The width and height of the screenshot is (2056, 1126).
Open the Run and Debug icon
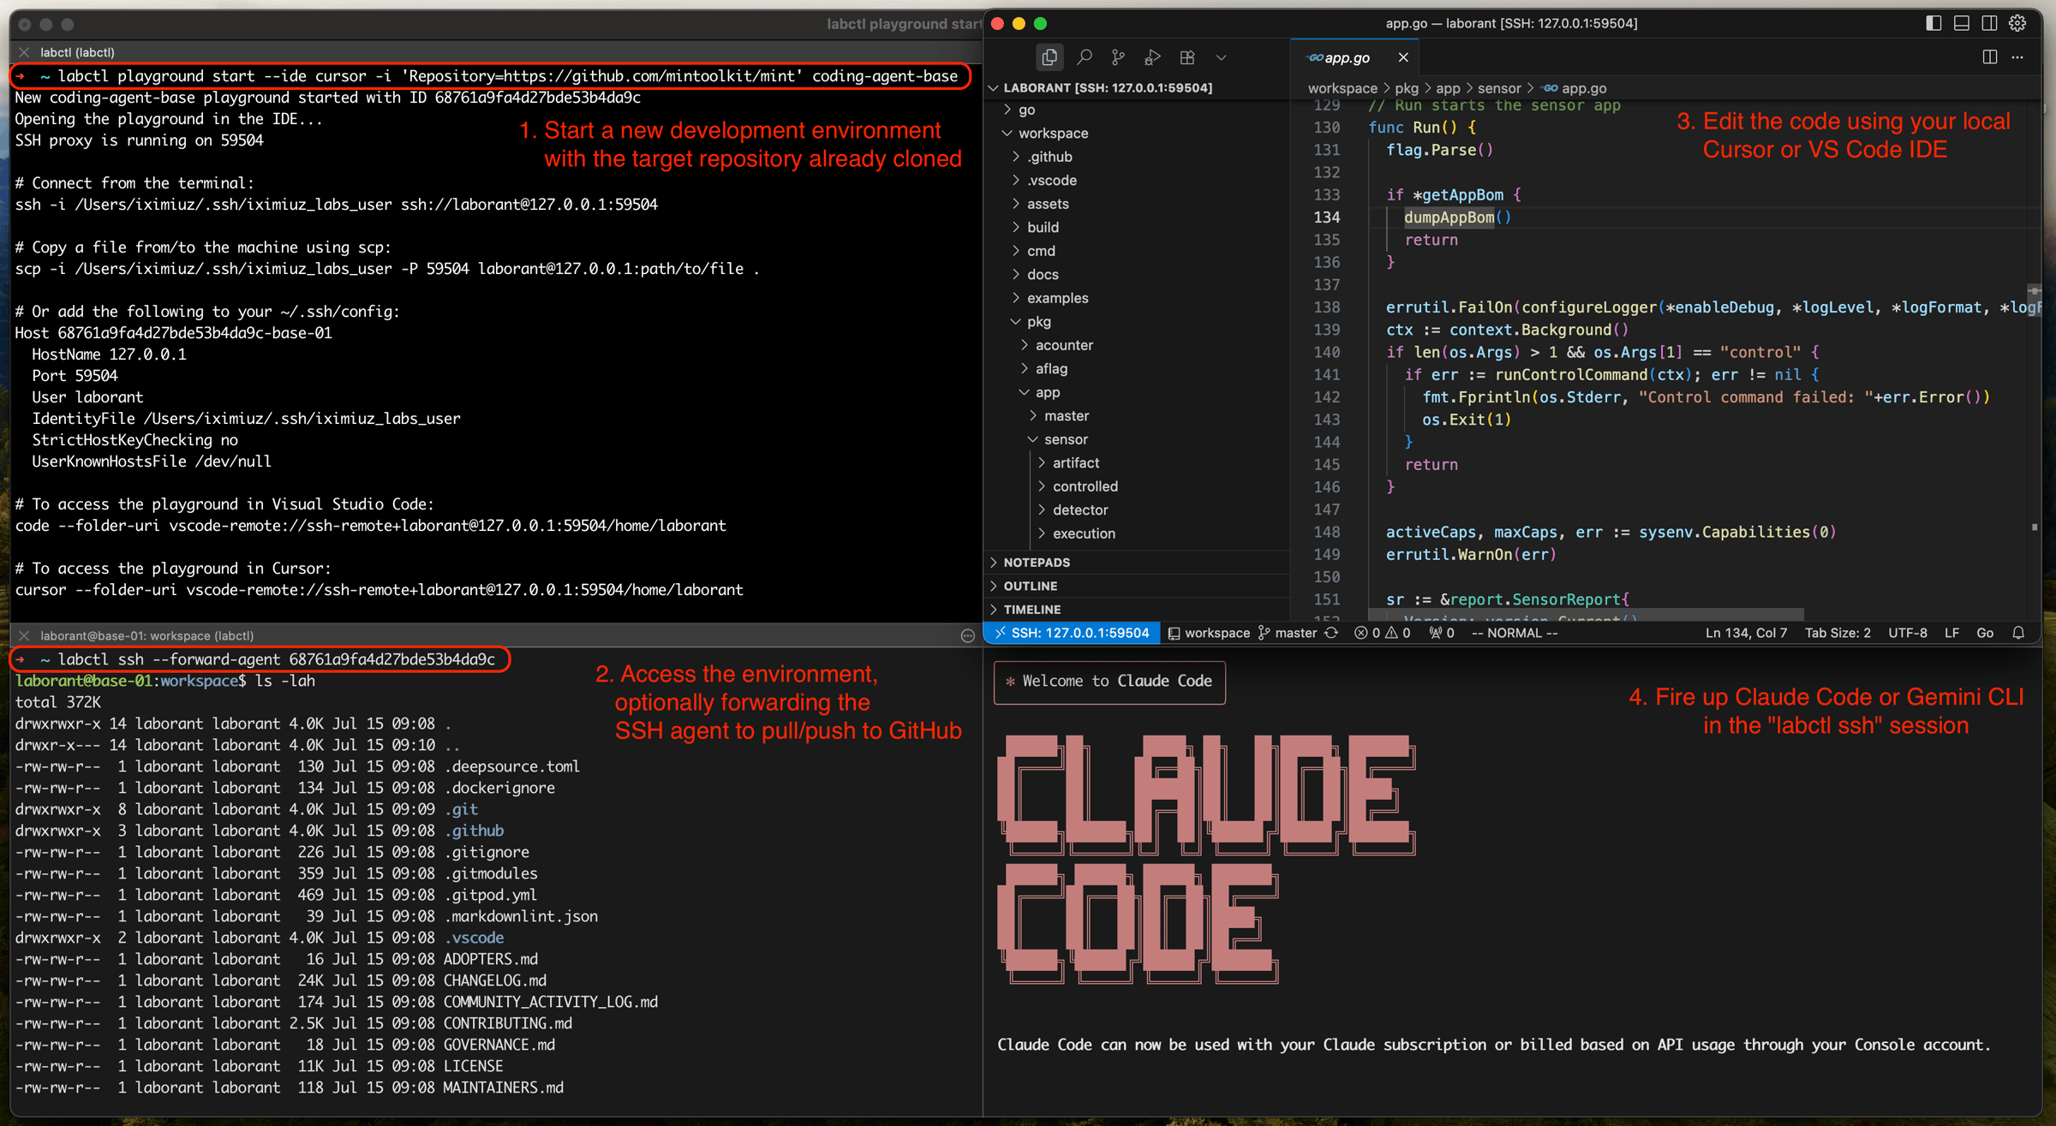[x=1152, y=57]
